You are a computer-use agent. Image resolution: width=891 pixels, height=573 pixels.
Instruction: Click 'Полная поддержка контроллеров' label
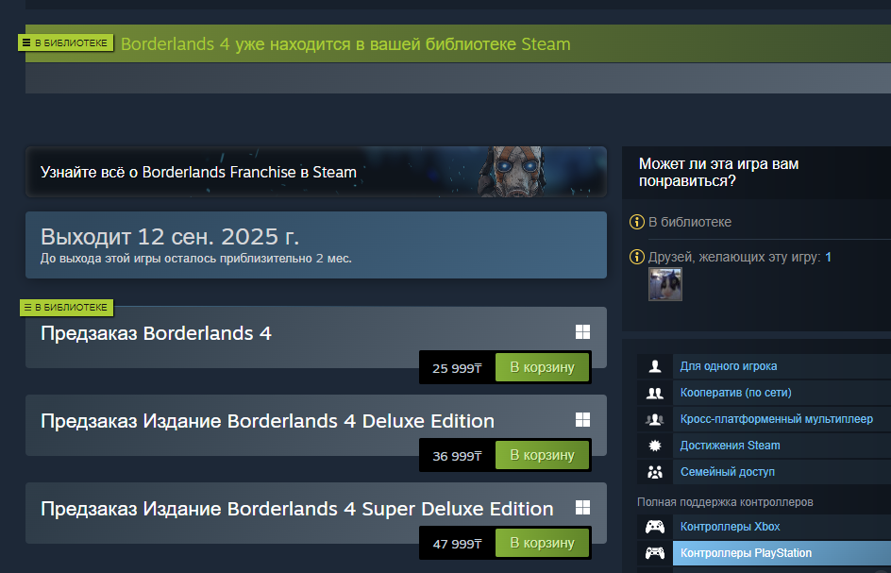725,502
